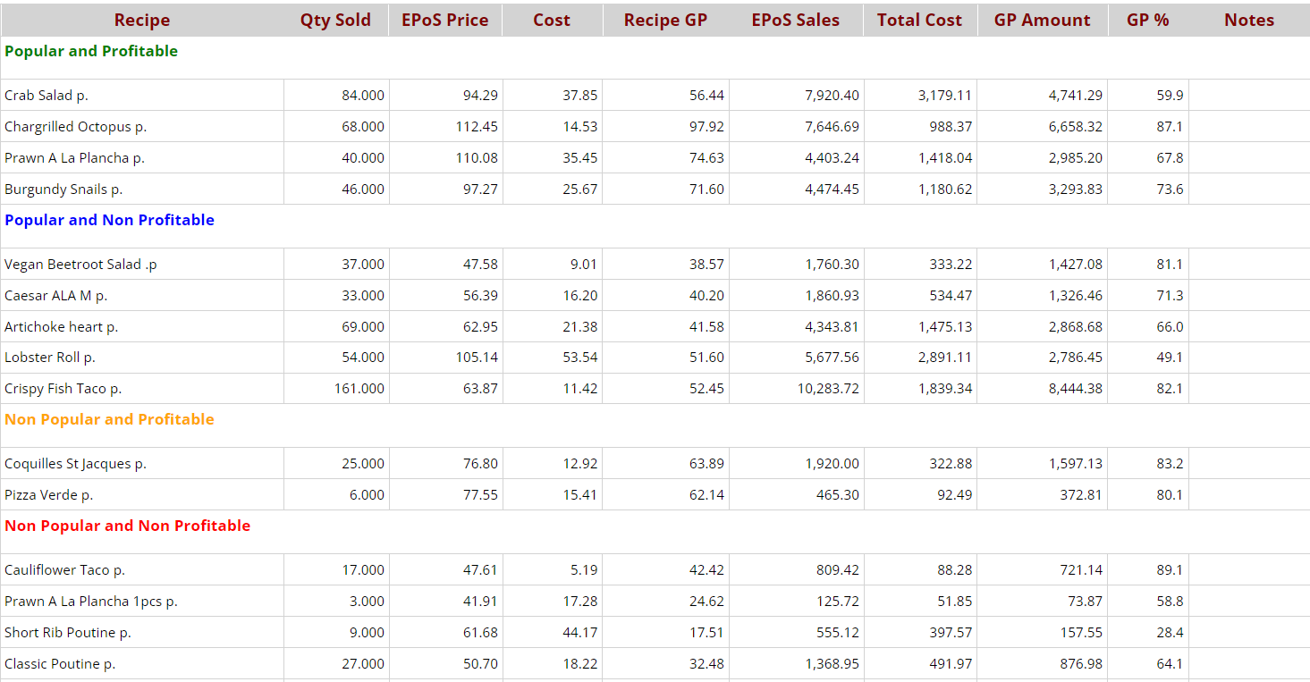
Task: Select the Non Popular and Profitable heading
Action: pyautogui.click(x=109, y=419)
